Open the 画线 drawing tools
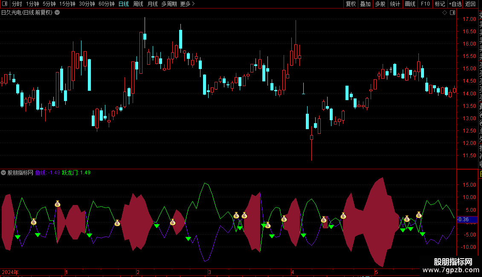The width and height of the screenshot is (482, 277). click(410, 4)
